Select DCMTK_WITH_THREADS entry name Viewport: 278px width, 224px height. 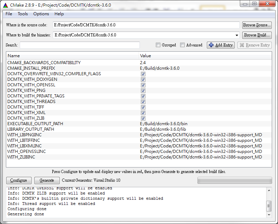point(31,102)
